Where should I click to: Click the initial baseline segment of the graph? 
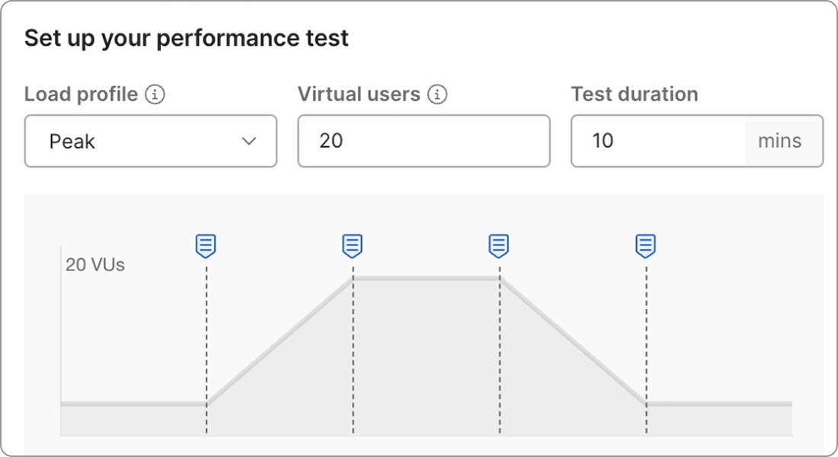(133, 403)
